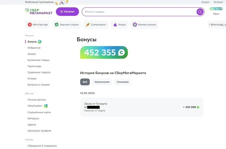Switch to the Списания filter tab

click(123, 82)
